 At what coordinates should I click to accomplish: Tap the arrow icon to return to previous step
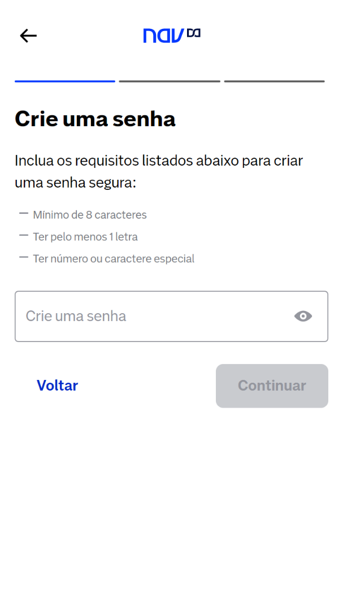pyautogui.click(x=28, y=35)
